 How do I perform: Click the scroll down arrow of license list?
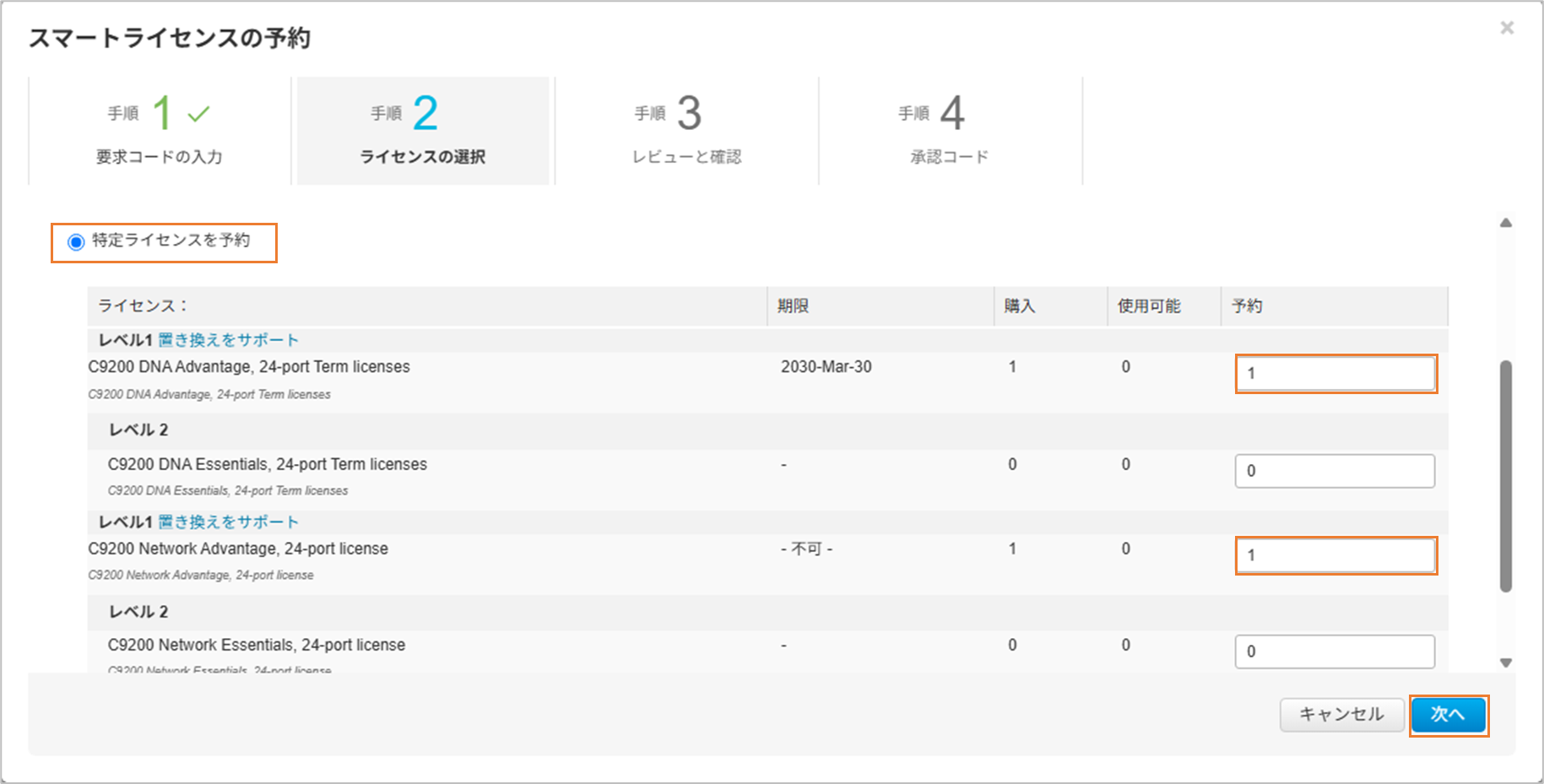click(1505, 663)
